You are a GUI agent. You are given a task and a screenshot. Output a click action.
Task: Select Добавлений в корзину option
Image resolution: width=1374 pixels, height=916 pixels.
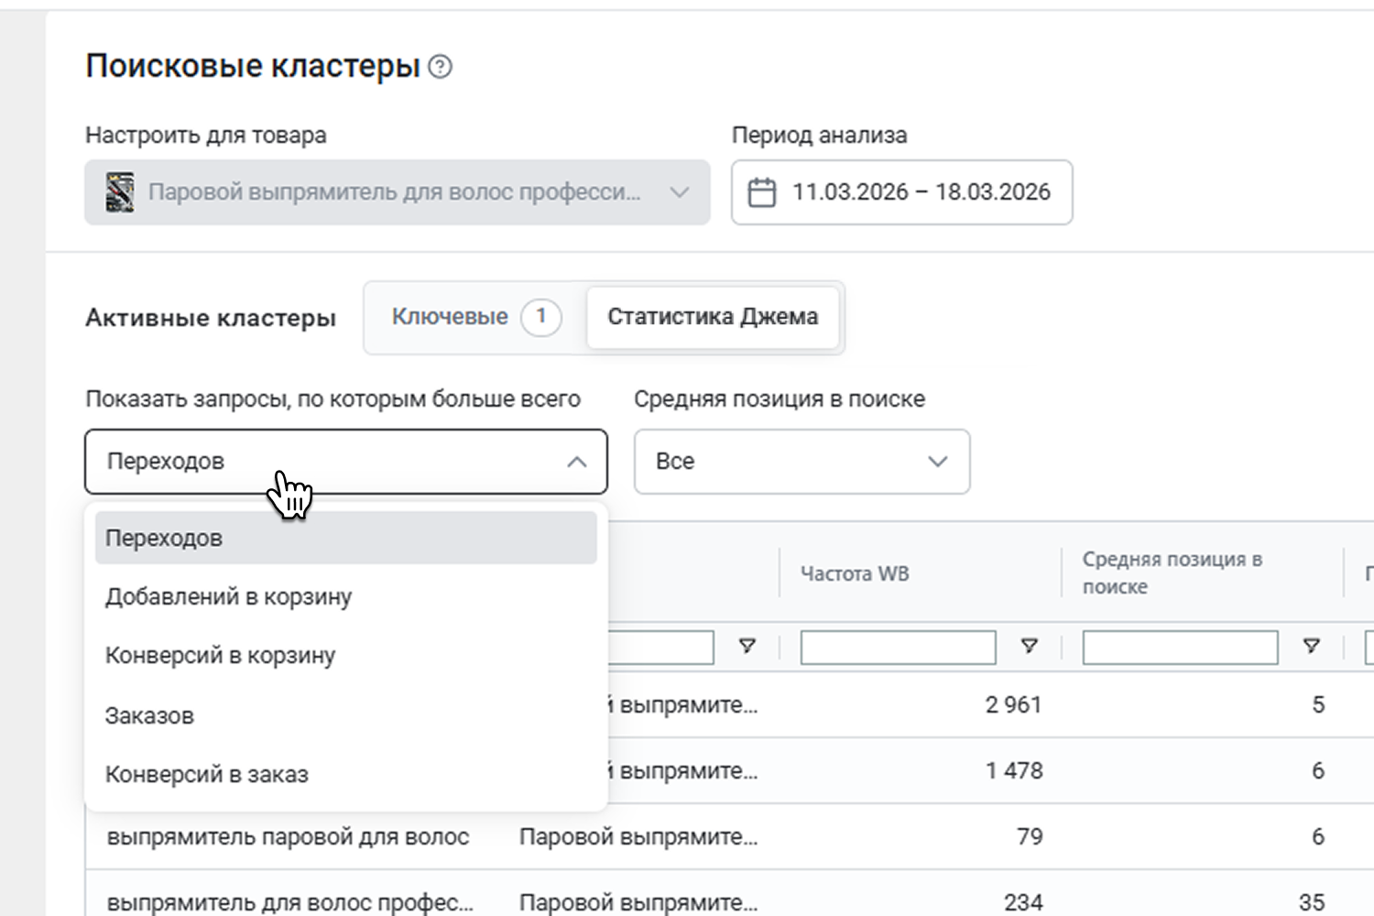(228, 597)
